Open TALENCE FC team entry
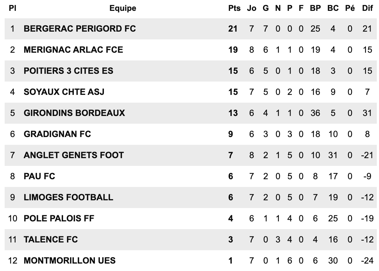The height and width of the screenshot is (271, 379). [x=51, y=240]
